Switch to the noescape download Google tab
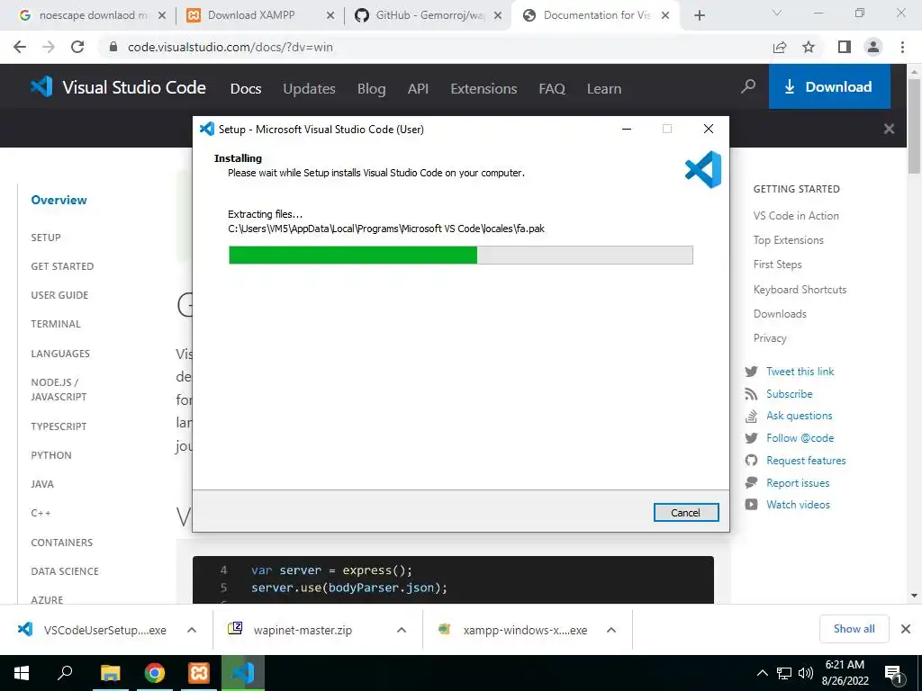Image resolution: width=922 pixels, height=691 pixels. pyautogui.click(x=91, y=15)
